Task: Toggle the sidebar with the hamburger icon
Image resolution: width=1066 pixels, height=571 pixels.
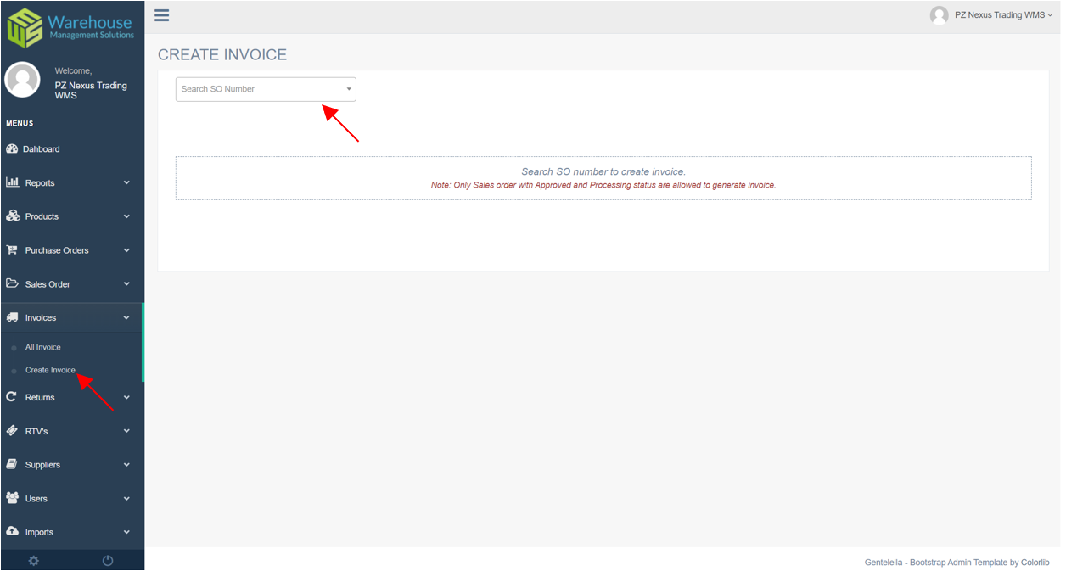Action: click(x=161, y=14)
